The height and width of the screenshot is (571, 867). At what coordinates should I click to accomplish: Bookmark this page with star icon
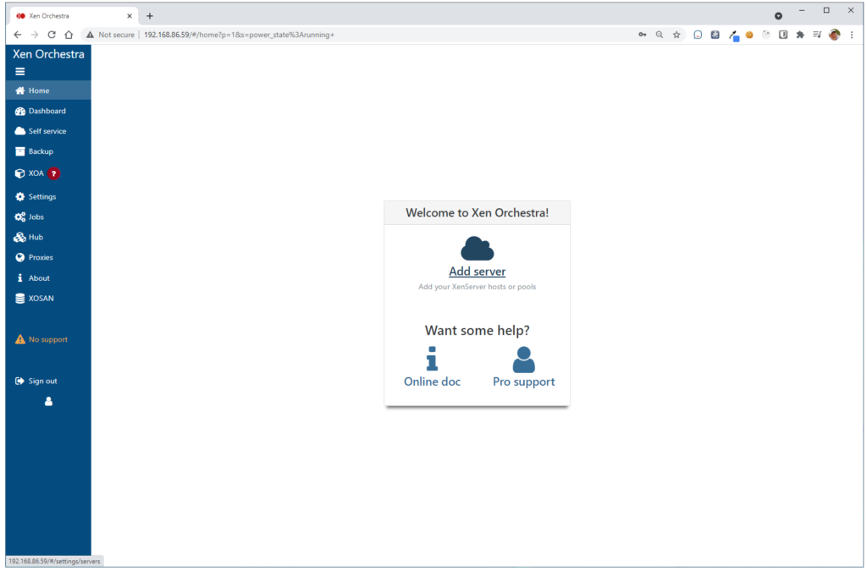(x=676, y=35)
